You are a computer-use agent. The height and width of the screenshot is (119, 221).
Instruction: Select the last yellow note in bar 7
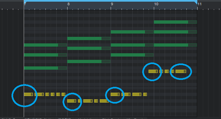pos(64,94)
